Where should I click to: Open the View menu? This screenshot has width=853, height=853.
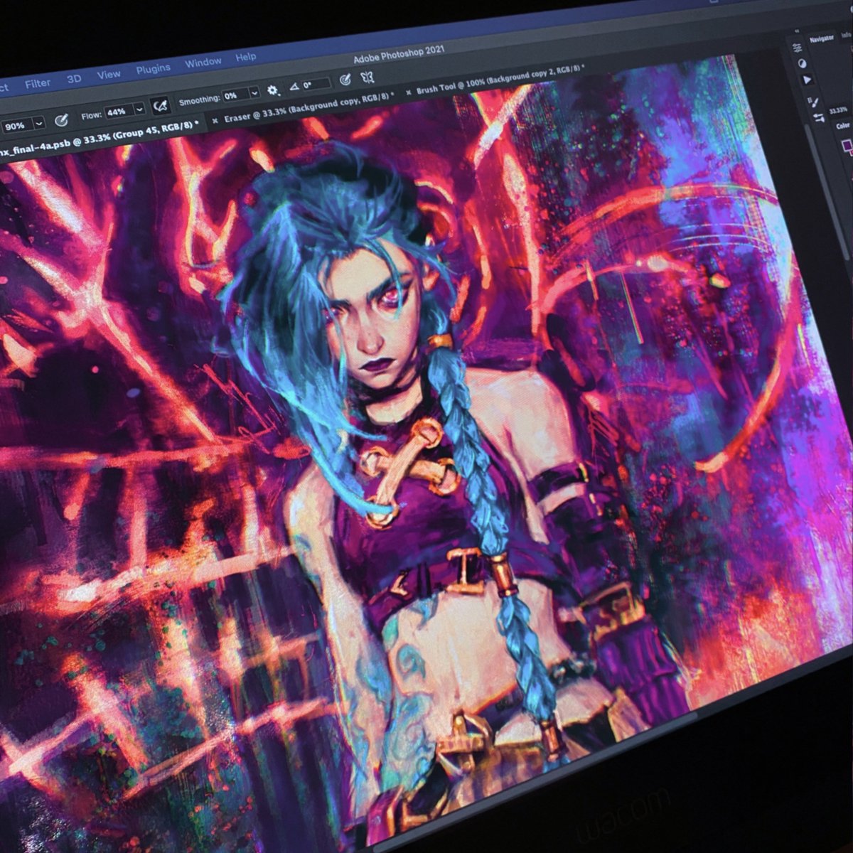(x=109, y=74)
